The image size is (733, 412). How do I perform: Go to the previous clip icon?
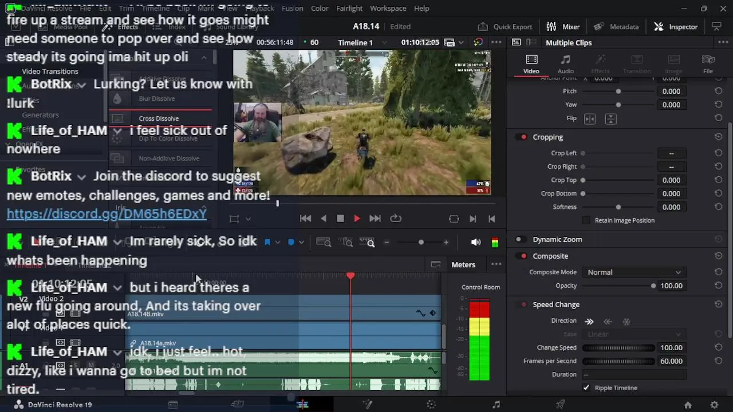(x=492, y=219)
